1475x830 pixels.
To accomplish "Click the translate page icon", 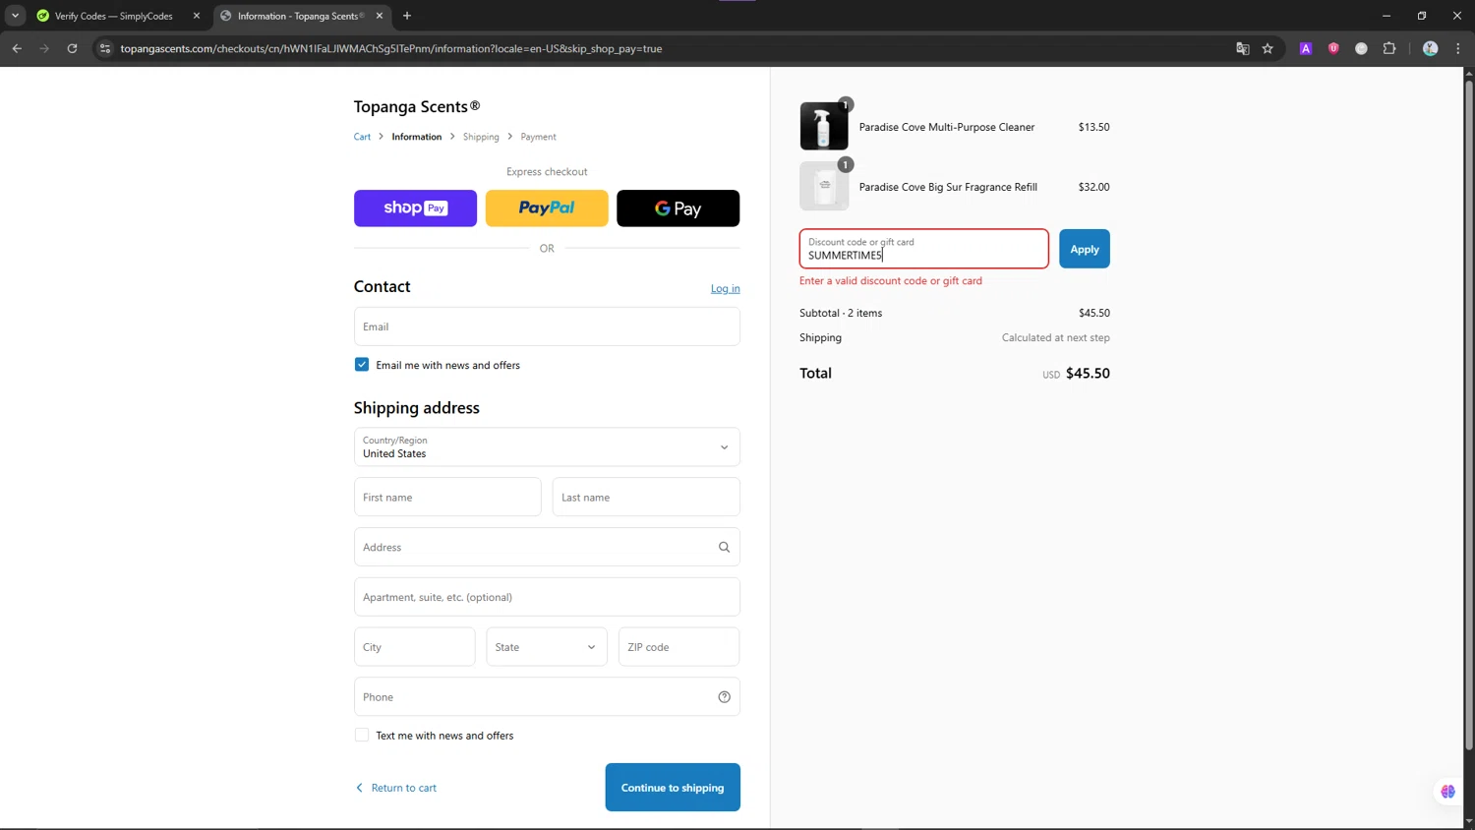I will (x=1243, y=48).
